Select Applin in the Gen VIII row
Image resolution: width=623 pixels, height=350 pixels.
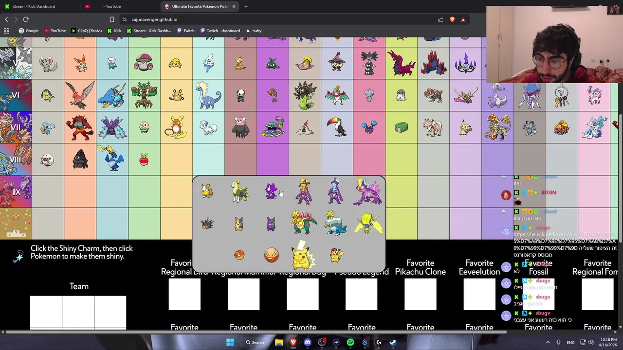tap(144, 159)
